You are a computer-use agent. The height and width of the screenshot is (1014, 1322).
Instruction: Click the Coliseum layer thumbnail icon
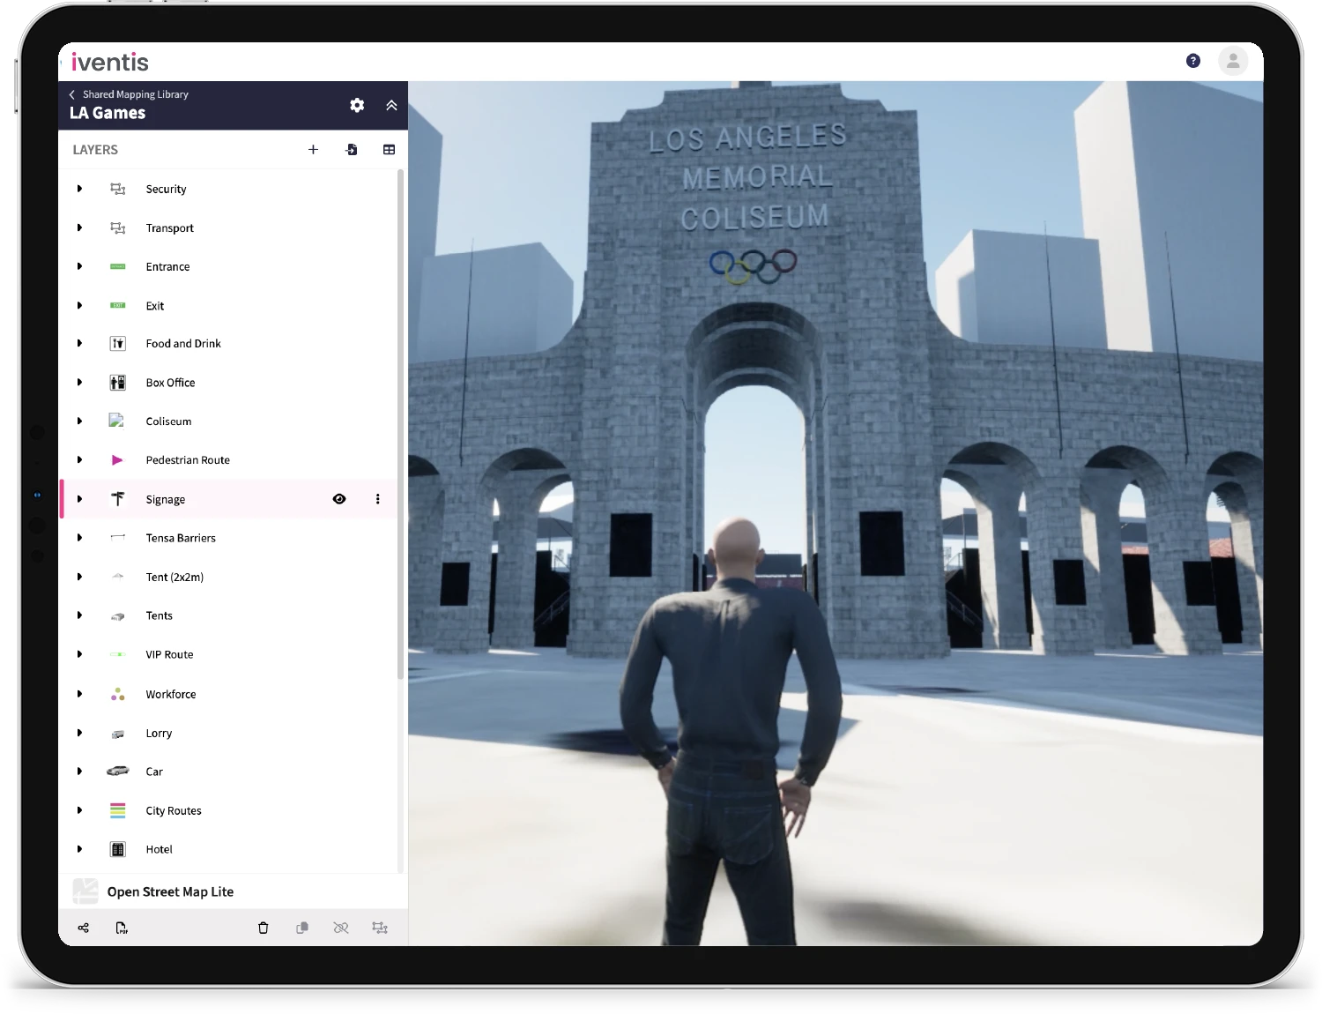[x=116, y=421]
